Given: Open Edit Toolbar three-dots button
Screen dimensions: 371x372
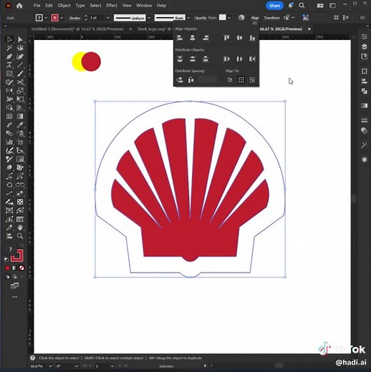Looking at the screenshot, I should [14, 297].
